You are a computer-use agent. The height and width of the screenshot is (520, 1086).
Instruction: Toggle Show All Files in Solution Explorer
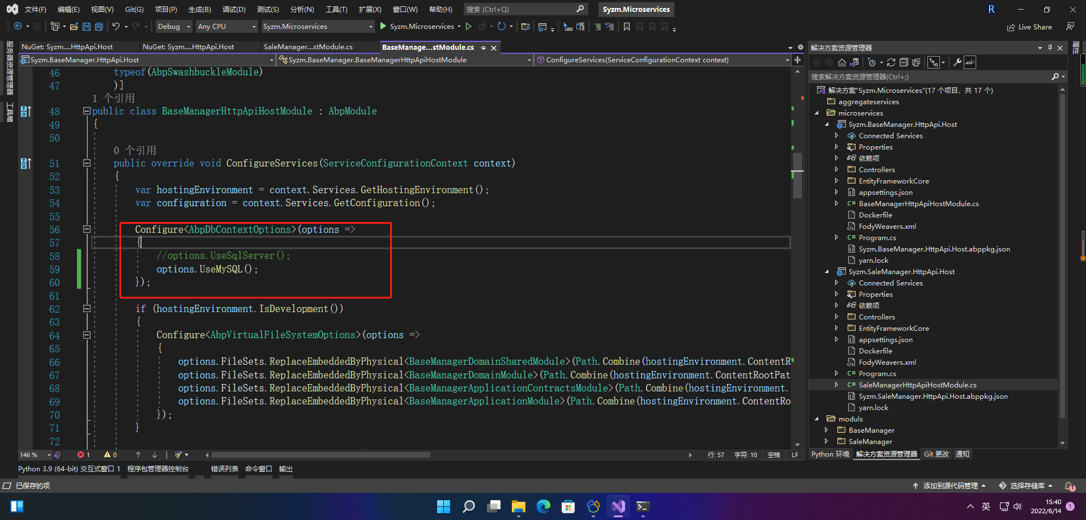916,62
